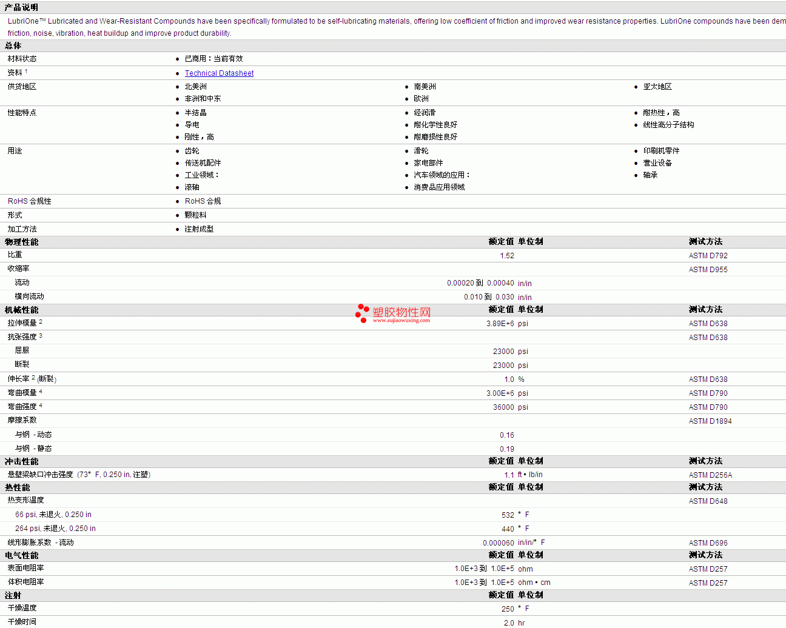Select the 营业设备 application entry
Image resolution: width=786 pixels, height=628 pixels.
pyautogui.click(x=657, y=163)
